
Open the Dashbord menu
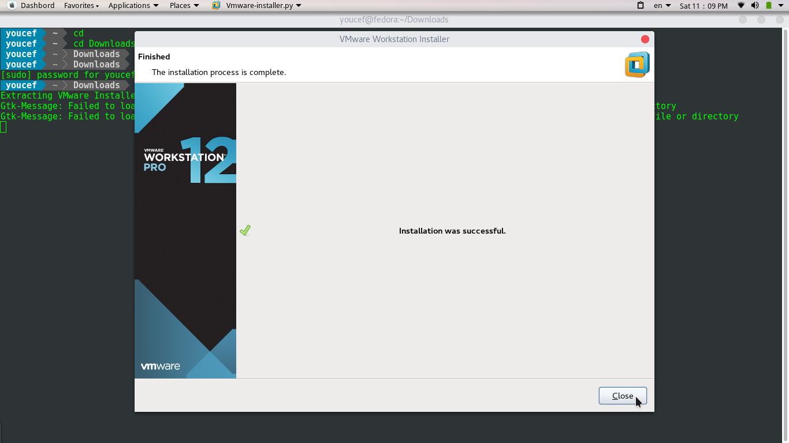click(38, 5)
